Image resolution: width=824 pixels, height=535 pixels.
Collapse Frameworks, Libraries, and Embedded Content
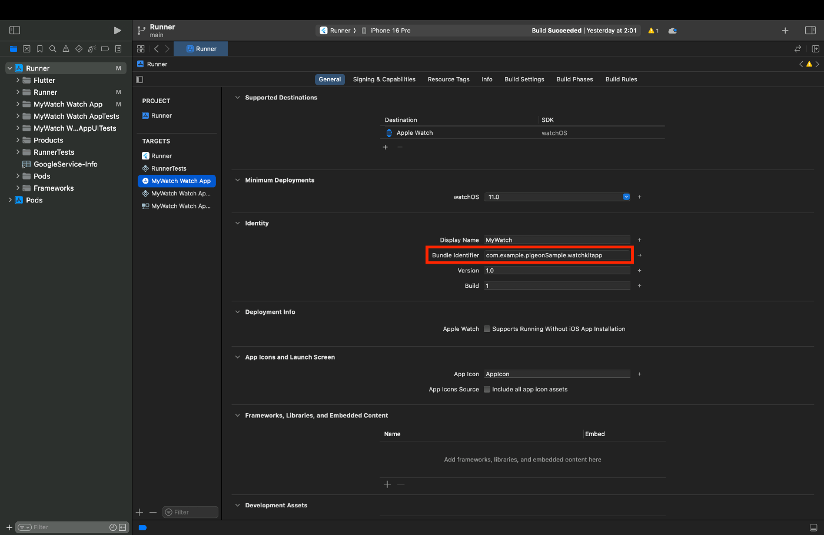point(238,416)
